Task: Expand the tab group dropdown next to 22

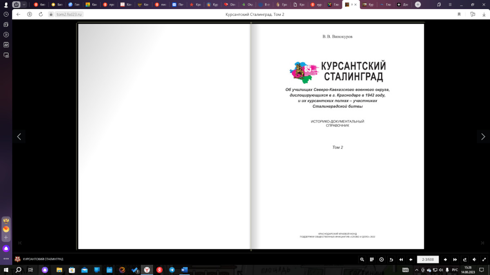Action: [x=24, y=4]
